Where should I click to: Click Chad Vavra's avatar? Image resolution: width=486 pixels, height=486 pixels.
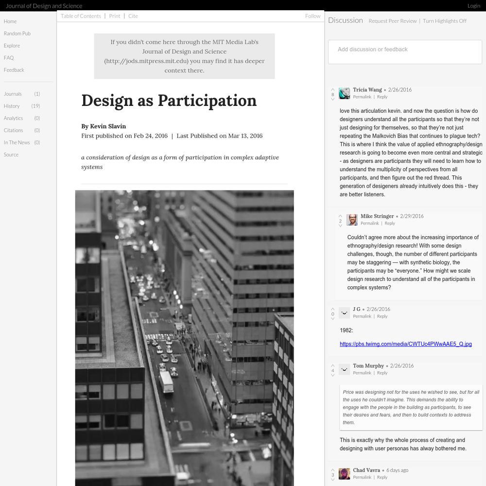(345, 473)
